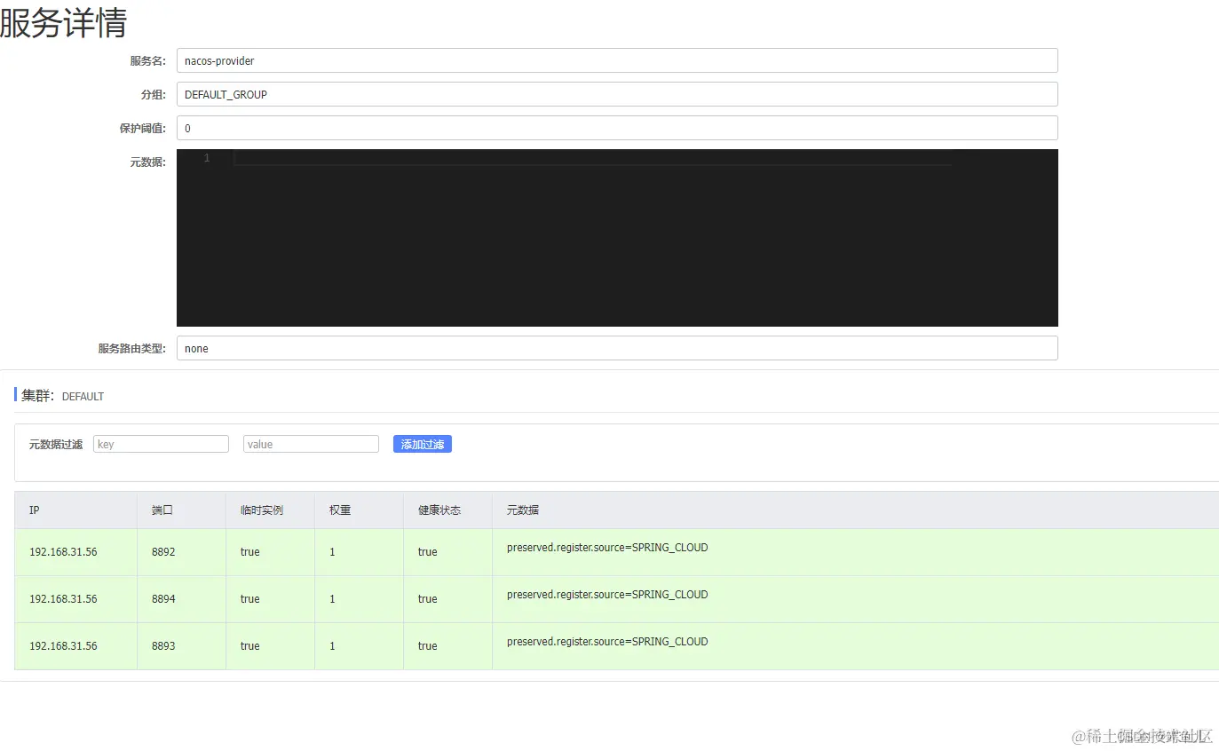Click the 元数据 column header in table
The width and height of the screenshot is (1219, 751).
pyautogui.click(x=855, y=510)
